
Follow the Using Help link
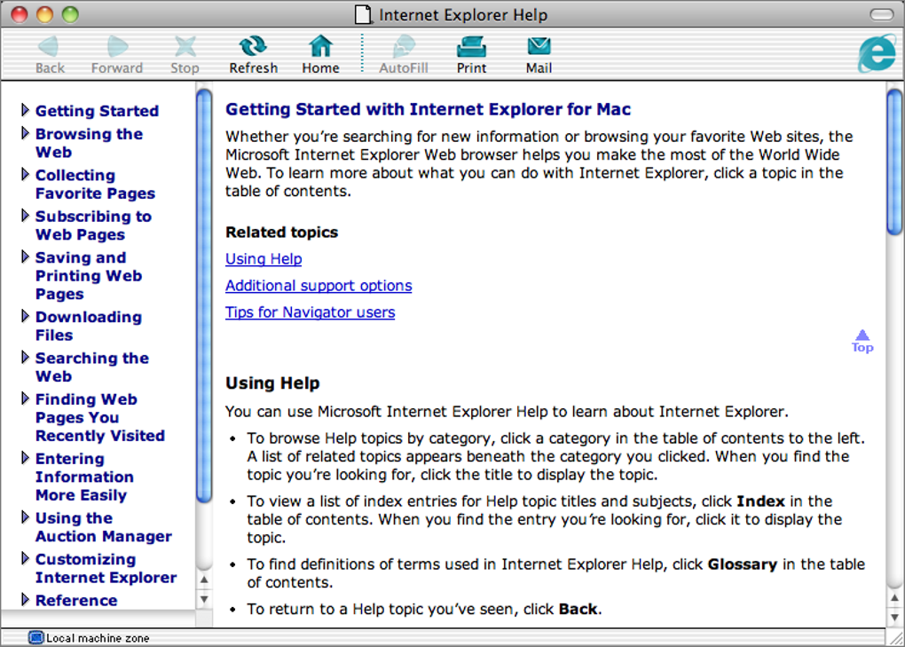click(264, 259)
